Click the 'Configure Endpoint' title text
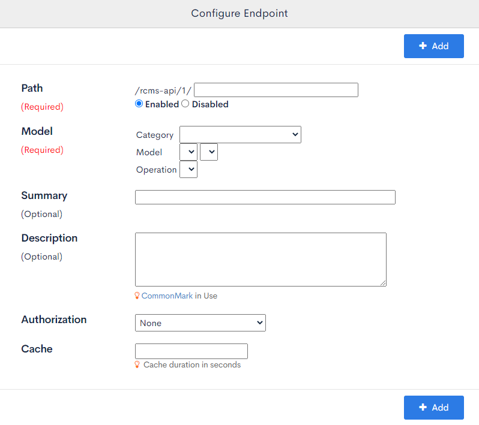The width and height of the screenshot is (479, 425). tap(239, 13)
